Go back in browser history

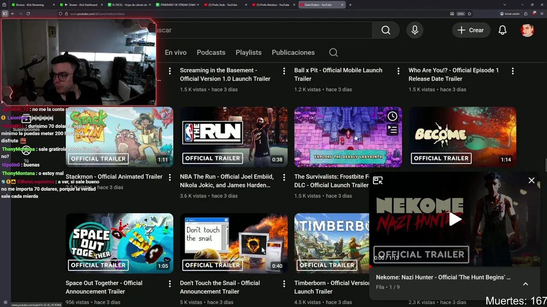pyautogui.click(x=13, y=14)
